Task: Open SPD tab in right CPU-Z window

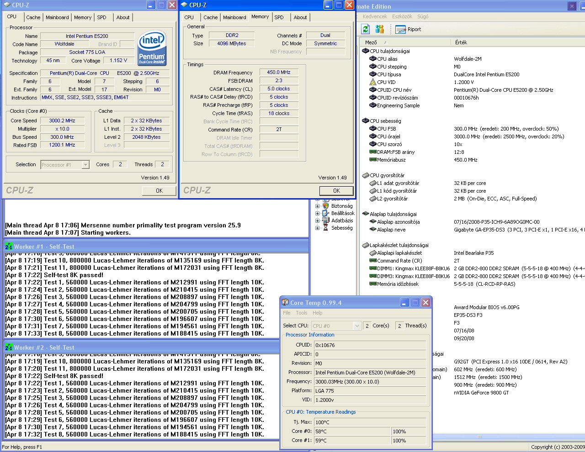Action: pyautogui.click(x=279, y=17)
